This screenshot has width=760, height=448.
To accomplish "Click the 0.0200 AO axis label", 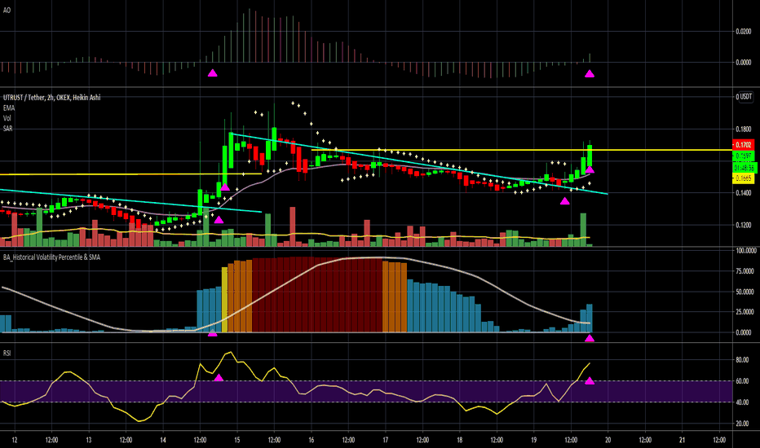I will pyautogui.click(x=744, y=32).
